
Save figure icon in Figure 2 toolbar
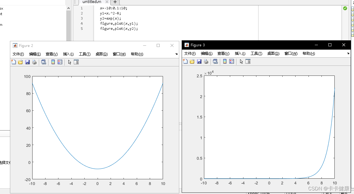pyautogui.click(x=27, y=62)
